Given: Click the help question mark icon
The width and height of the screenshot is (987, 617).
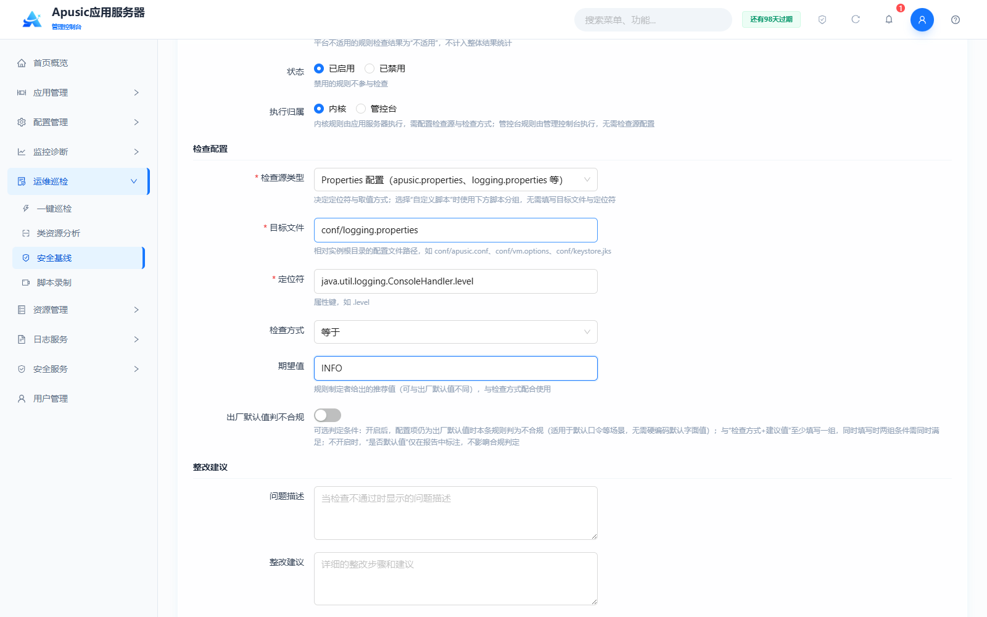Looking at the screenshot, I should coord(956,20).
